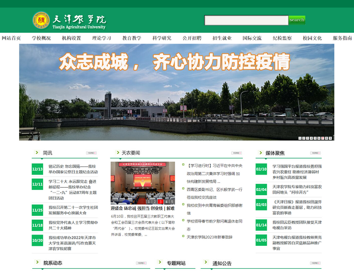Screen dimensions: 354x272
Task: Select banner slide indicator 1
Action: (300, 138)
